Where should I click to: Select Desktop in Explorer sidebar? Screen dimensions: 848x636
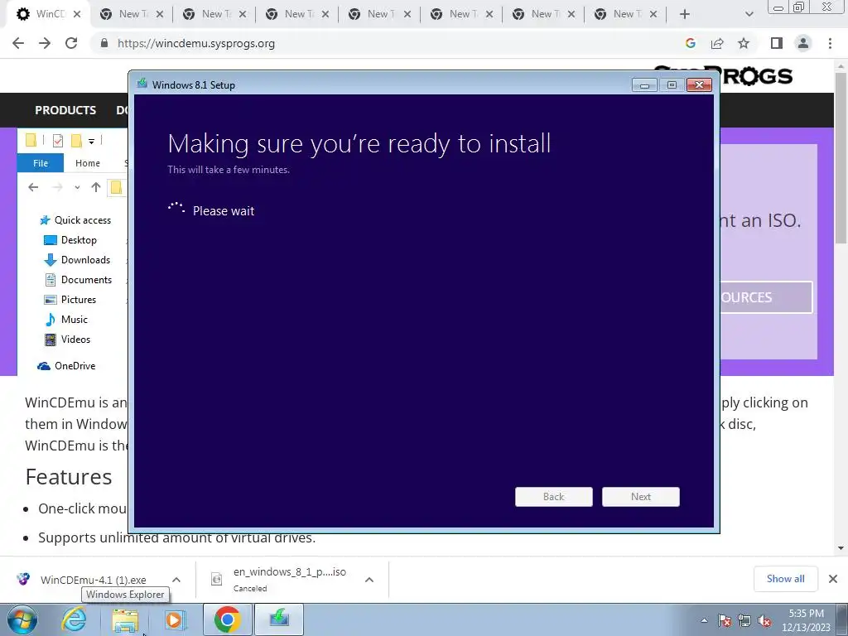tap(70, 240)
